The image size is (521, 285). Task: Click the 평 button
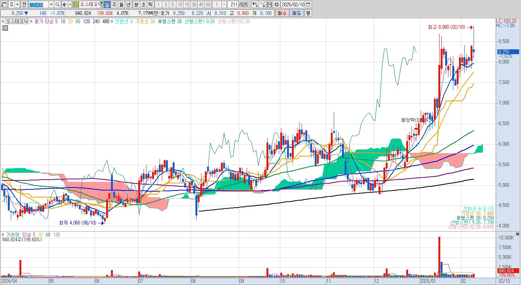[308, 13]
